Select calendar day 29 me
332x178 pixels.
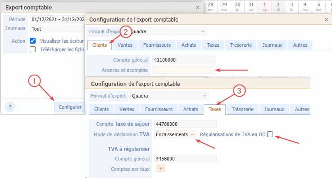click(x=224, y=7)
